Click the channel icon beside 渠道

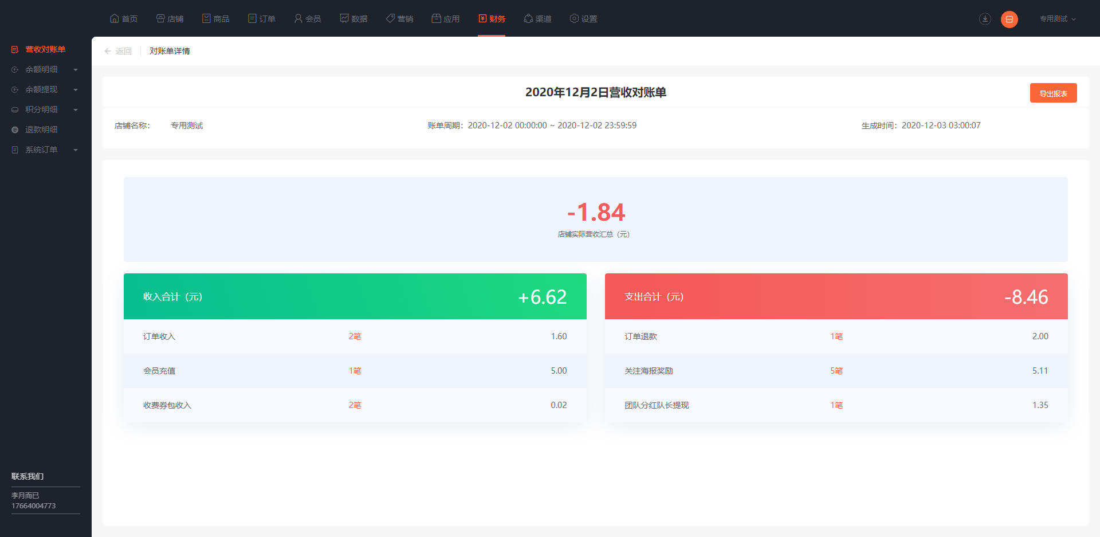(528, 18)
